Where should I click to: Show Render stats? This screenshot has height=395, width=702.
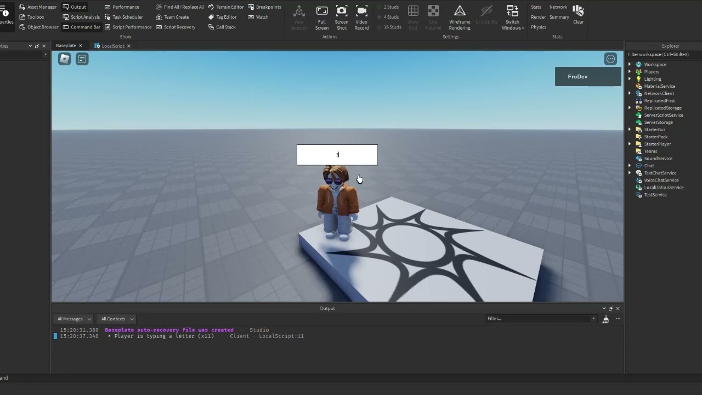pyautogui.click(x=539, y=17)
